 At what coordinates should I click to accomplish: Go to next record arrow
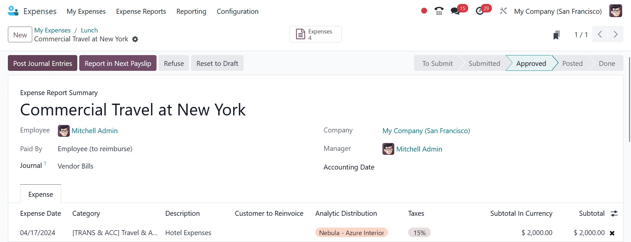click(x=616, y=34)
